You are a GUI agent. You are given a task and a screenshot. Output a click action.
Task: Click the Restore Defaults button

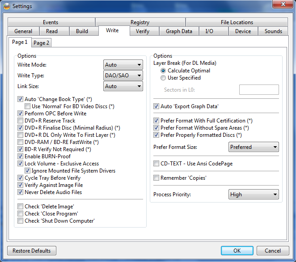[x=32, y=251]
